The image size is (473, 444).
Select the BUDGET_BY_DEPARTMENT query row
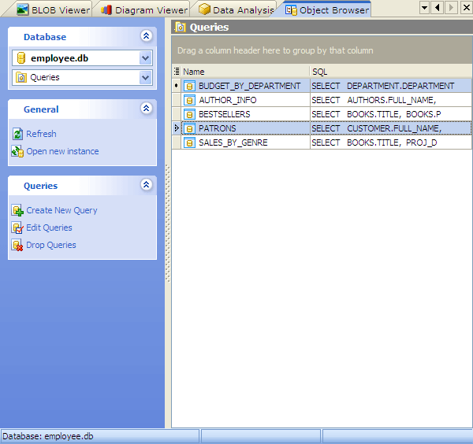pos(322,86)
